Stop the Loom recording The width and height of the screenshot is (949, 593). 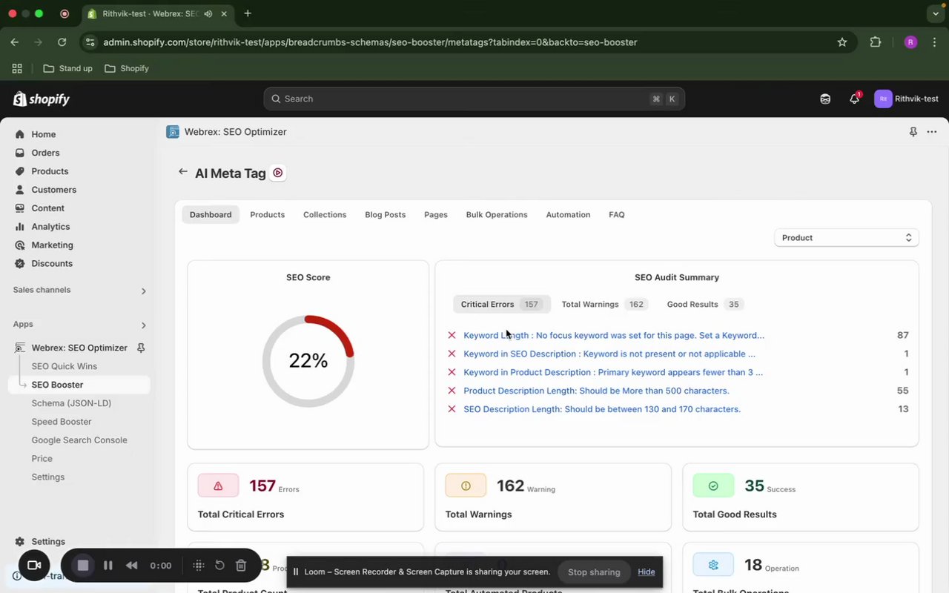tap(83, 566)
